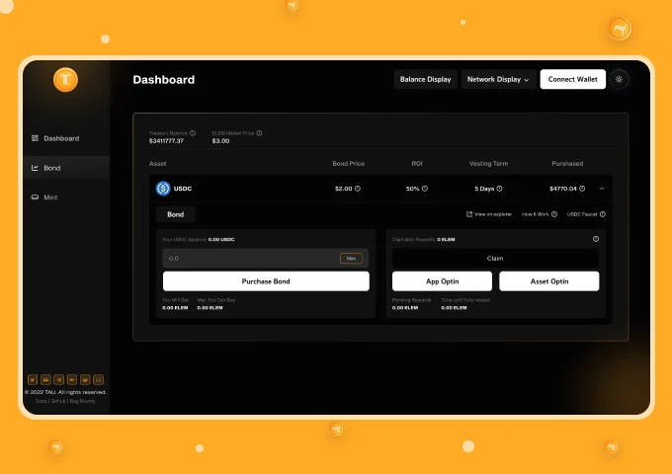Click info icon in Claimable Rewards panel
This screenshot has width=672, height=474.
(596, 239)
